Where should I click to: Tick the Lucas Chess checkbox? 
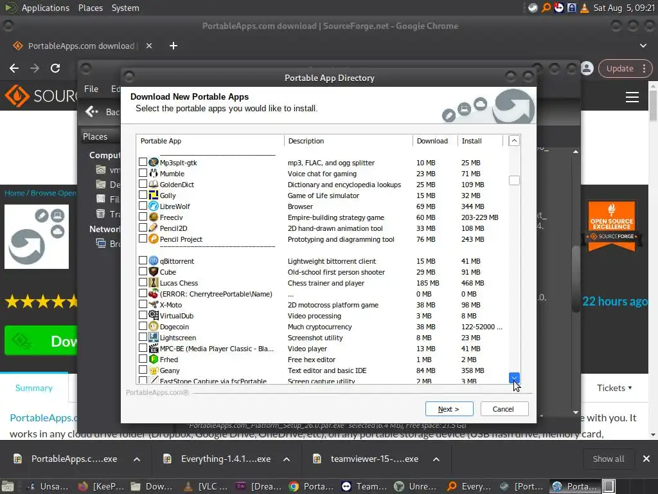(x=143, y=282)
